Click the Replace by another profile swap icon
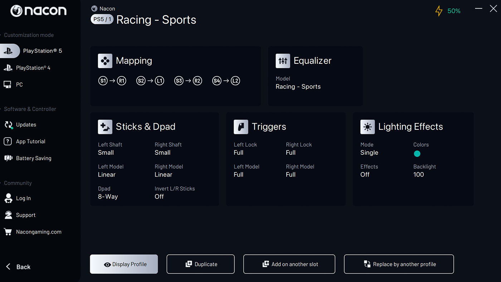 coord(367,264)
